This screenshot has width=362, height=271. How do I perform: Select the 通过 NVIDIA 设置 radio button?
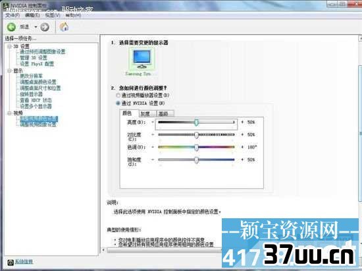118,103
